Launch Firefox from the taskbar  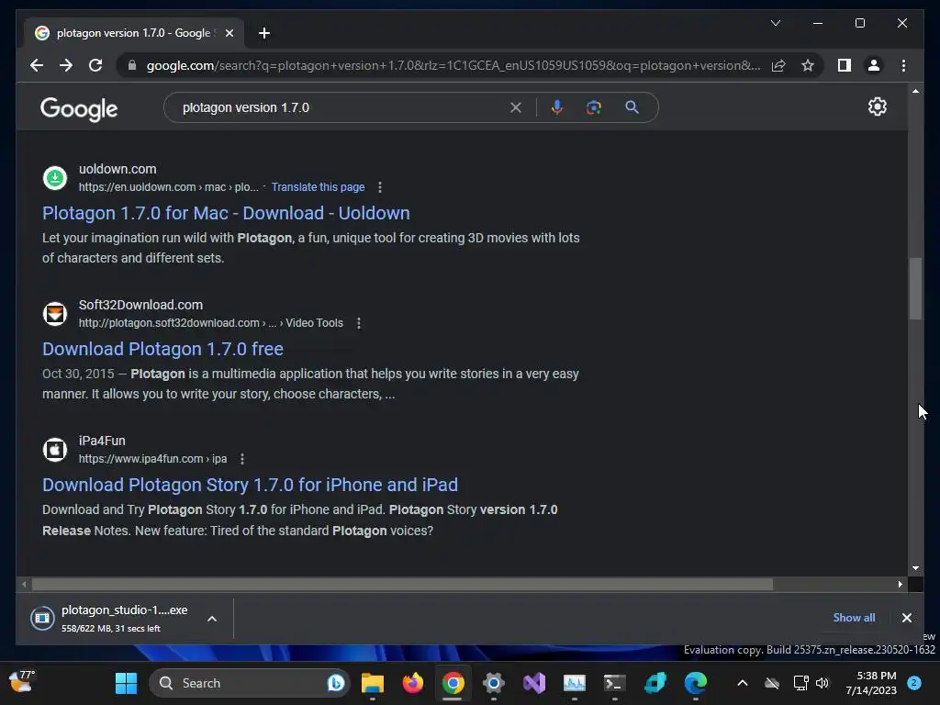412,683
